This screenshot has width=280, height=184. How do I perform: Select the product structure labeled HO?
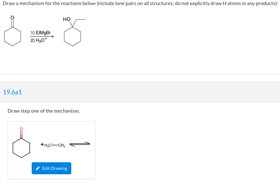[73, 35]
